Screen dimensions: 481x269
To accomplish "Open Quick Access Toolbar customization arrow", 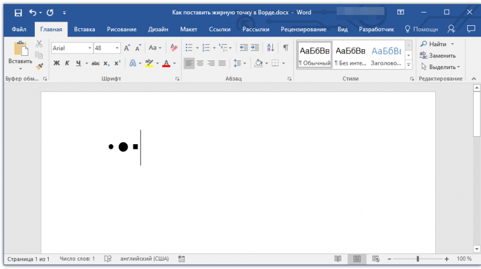I will (64, 13).
